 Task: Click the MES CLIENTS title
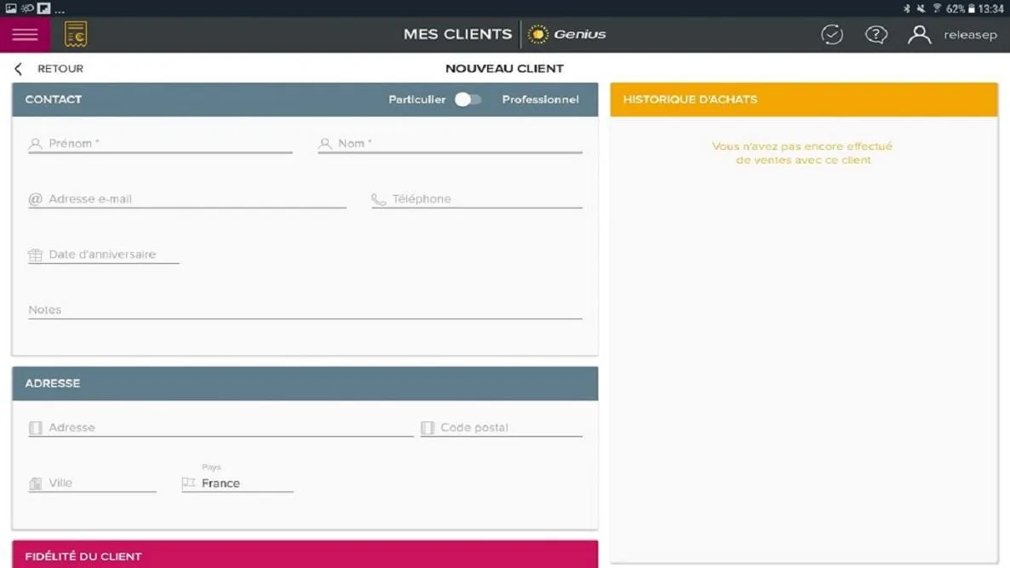click(457, 34)
